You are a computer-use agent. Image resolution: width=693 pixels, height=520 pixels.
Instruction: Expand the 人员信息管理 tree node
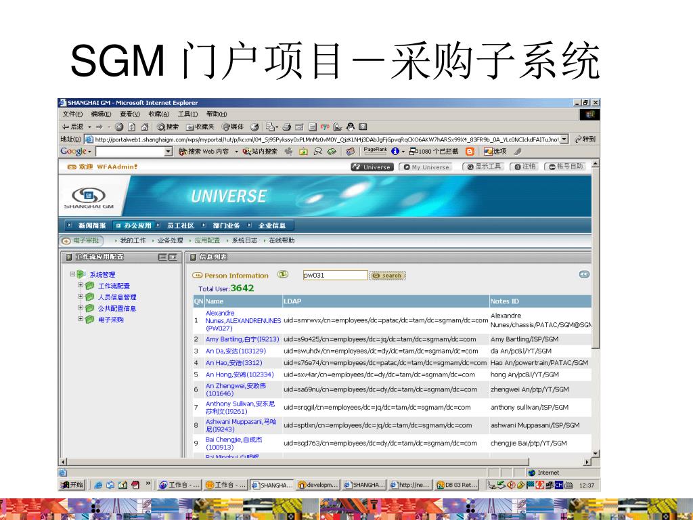point(81,297)
